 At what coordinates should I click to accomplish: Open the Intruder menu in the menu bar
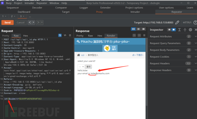tap(29, 3)
